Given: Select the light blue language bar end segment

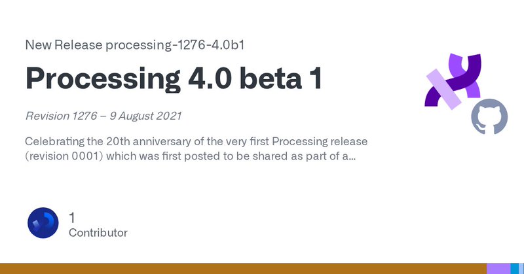Looking at the screenshot, I should click(x=521, y=269).
